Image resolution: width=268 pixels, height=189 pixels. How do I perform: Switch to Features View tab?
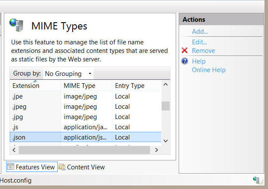click(35, 167)
